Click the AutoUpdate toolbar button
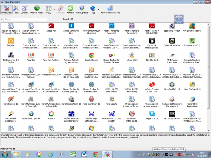Screen dimensions: 211x158 click(82, 10)
